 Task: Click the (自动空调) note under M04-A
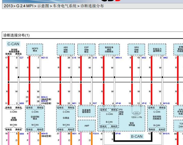point(46,99)
